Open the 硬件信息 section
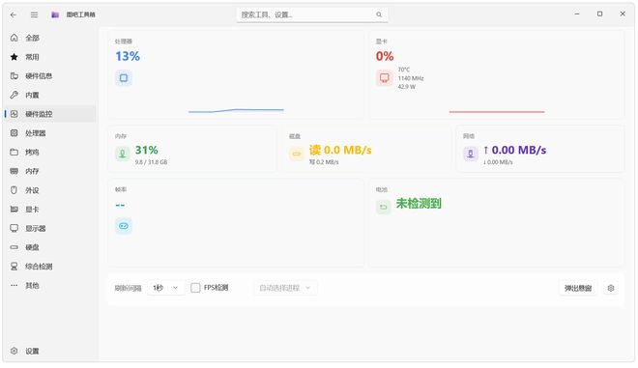This screenshot has height=368, width=638. tap(50, 76)
